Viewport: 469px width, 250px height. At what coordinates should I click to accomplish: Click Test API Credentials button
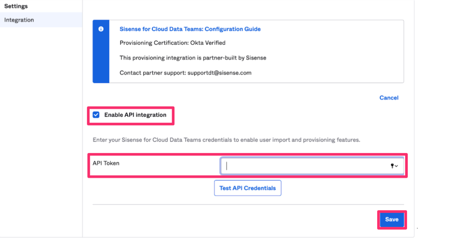[248, 188]
